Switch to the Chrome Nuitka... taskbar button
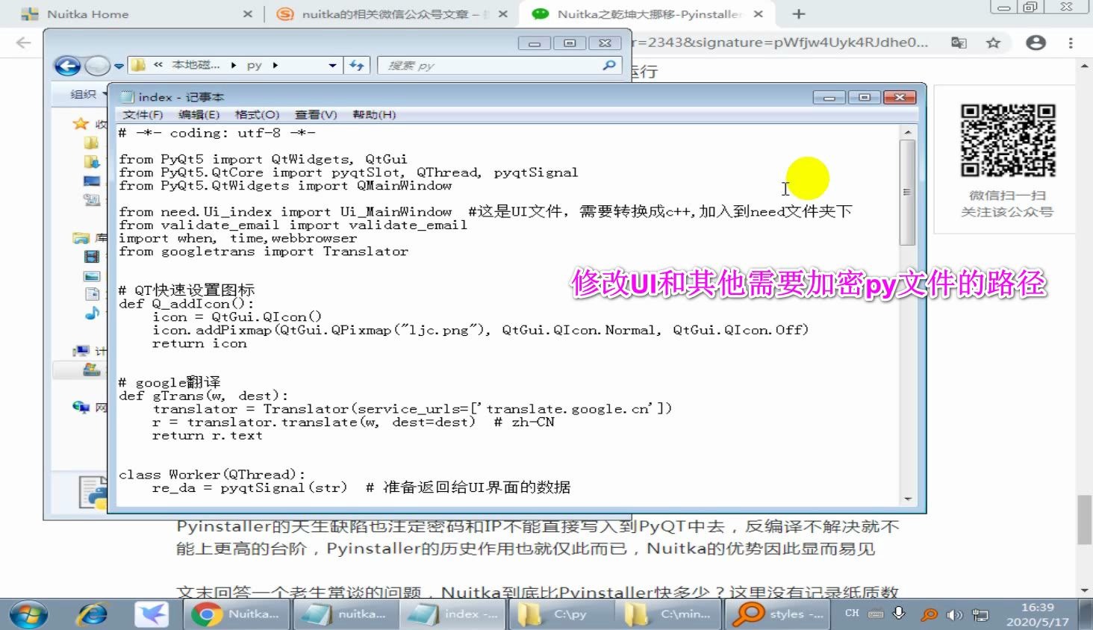The width and height of the screenshot is (1093, 630). point(237,614)
